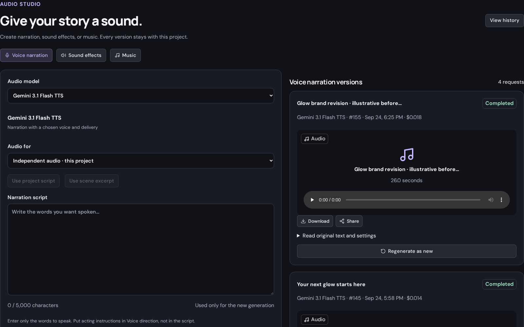The image size is (524, 327).
Task: Click the large purple music note icon
Action: point(407,155)
